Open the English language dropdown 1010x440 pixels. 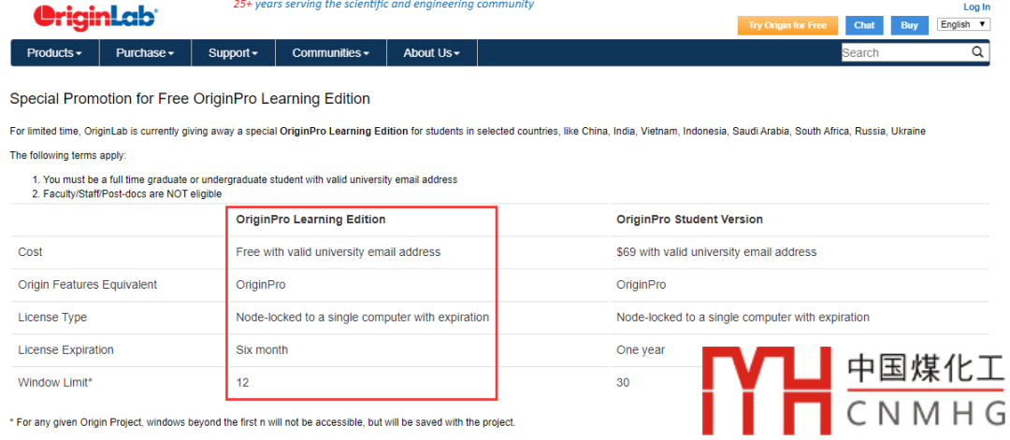[x=963, y=24]
